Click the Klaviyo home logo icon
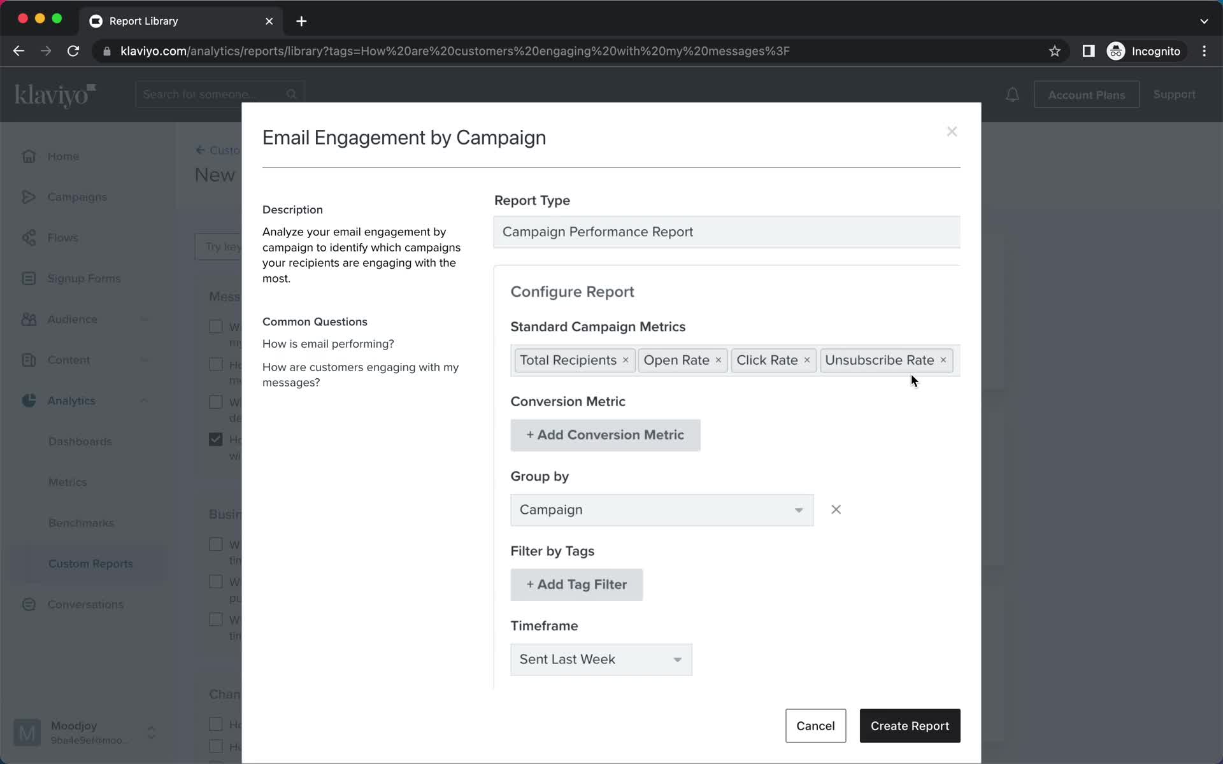1223x764 pixels. tap(55, 95)
